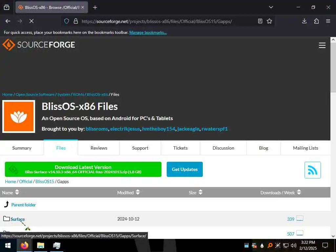
Task: Click the 339 downloads count link
Action: pos(291,219)
